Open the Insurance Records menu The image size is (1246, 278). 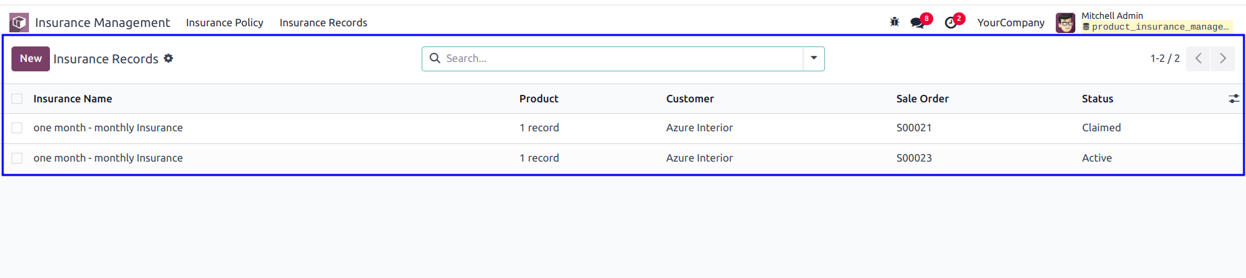pos(323,23)
